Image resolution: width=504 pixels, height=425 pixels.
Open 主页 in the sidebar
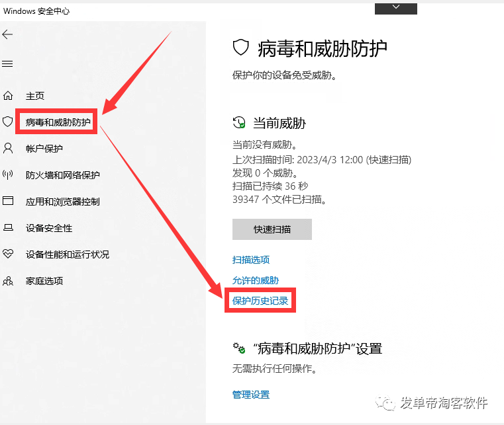[x=35, y=96]
